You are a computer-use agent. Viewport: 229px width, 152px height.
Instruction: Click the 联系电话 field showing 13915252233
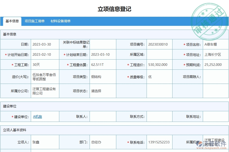point(158,142)
